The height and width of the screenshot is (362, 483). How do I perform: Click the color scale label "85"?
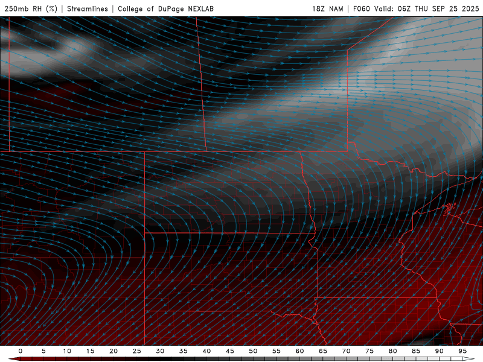coord(416,351)
